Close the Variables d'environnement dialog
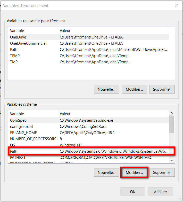183x202 pixels. (177, 5)
